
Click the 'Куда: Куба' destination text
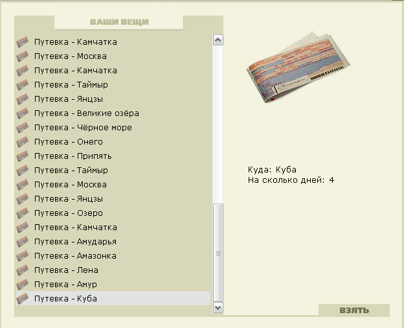[272, 170]
